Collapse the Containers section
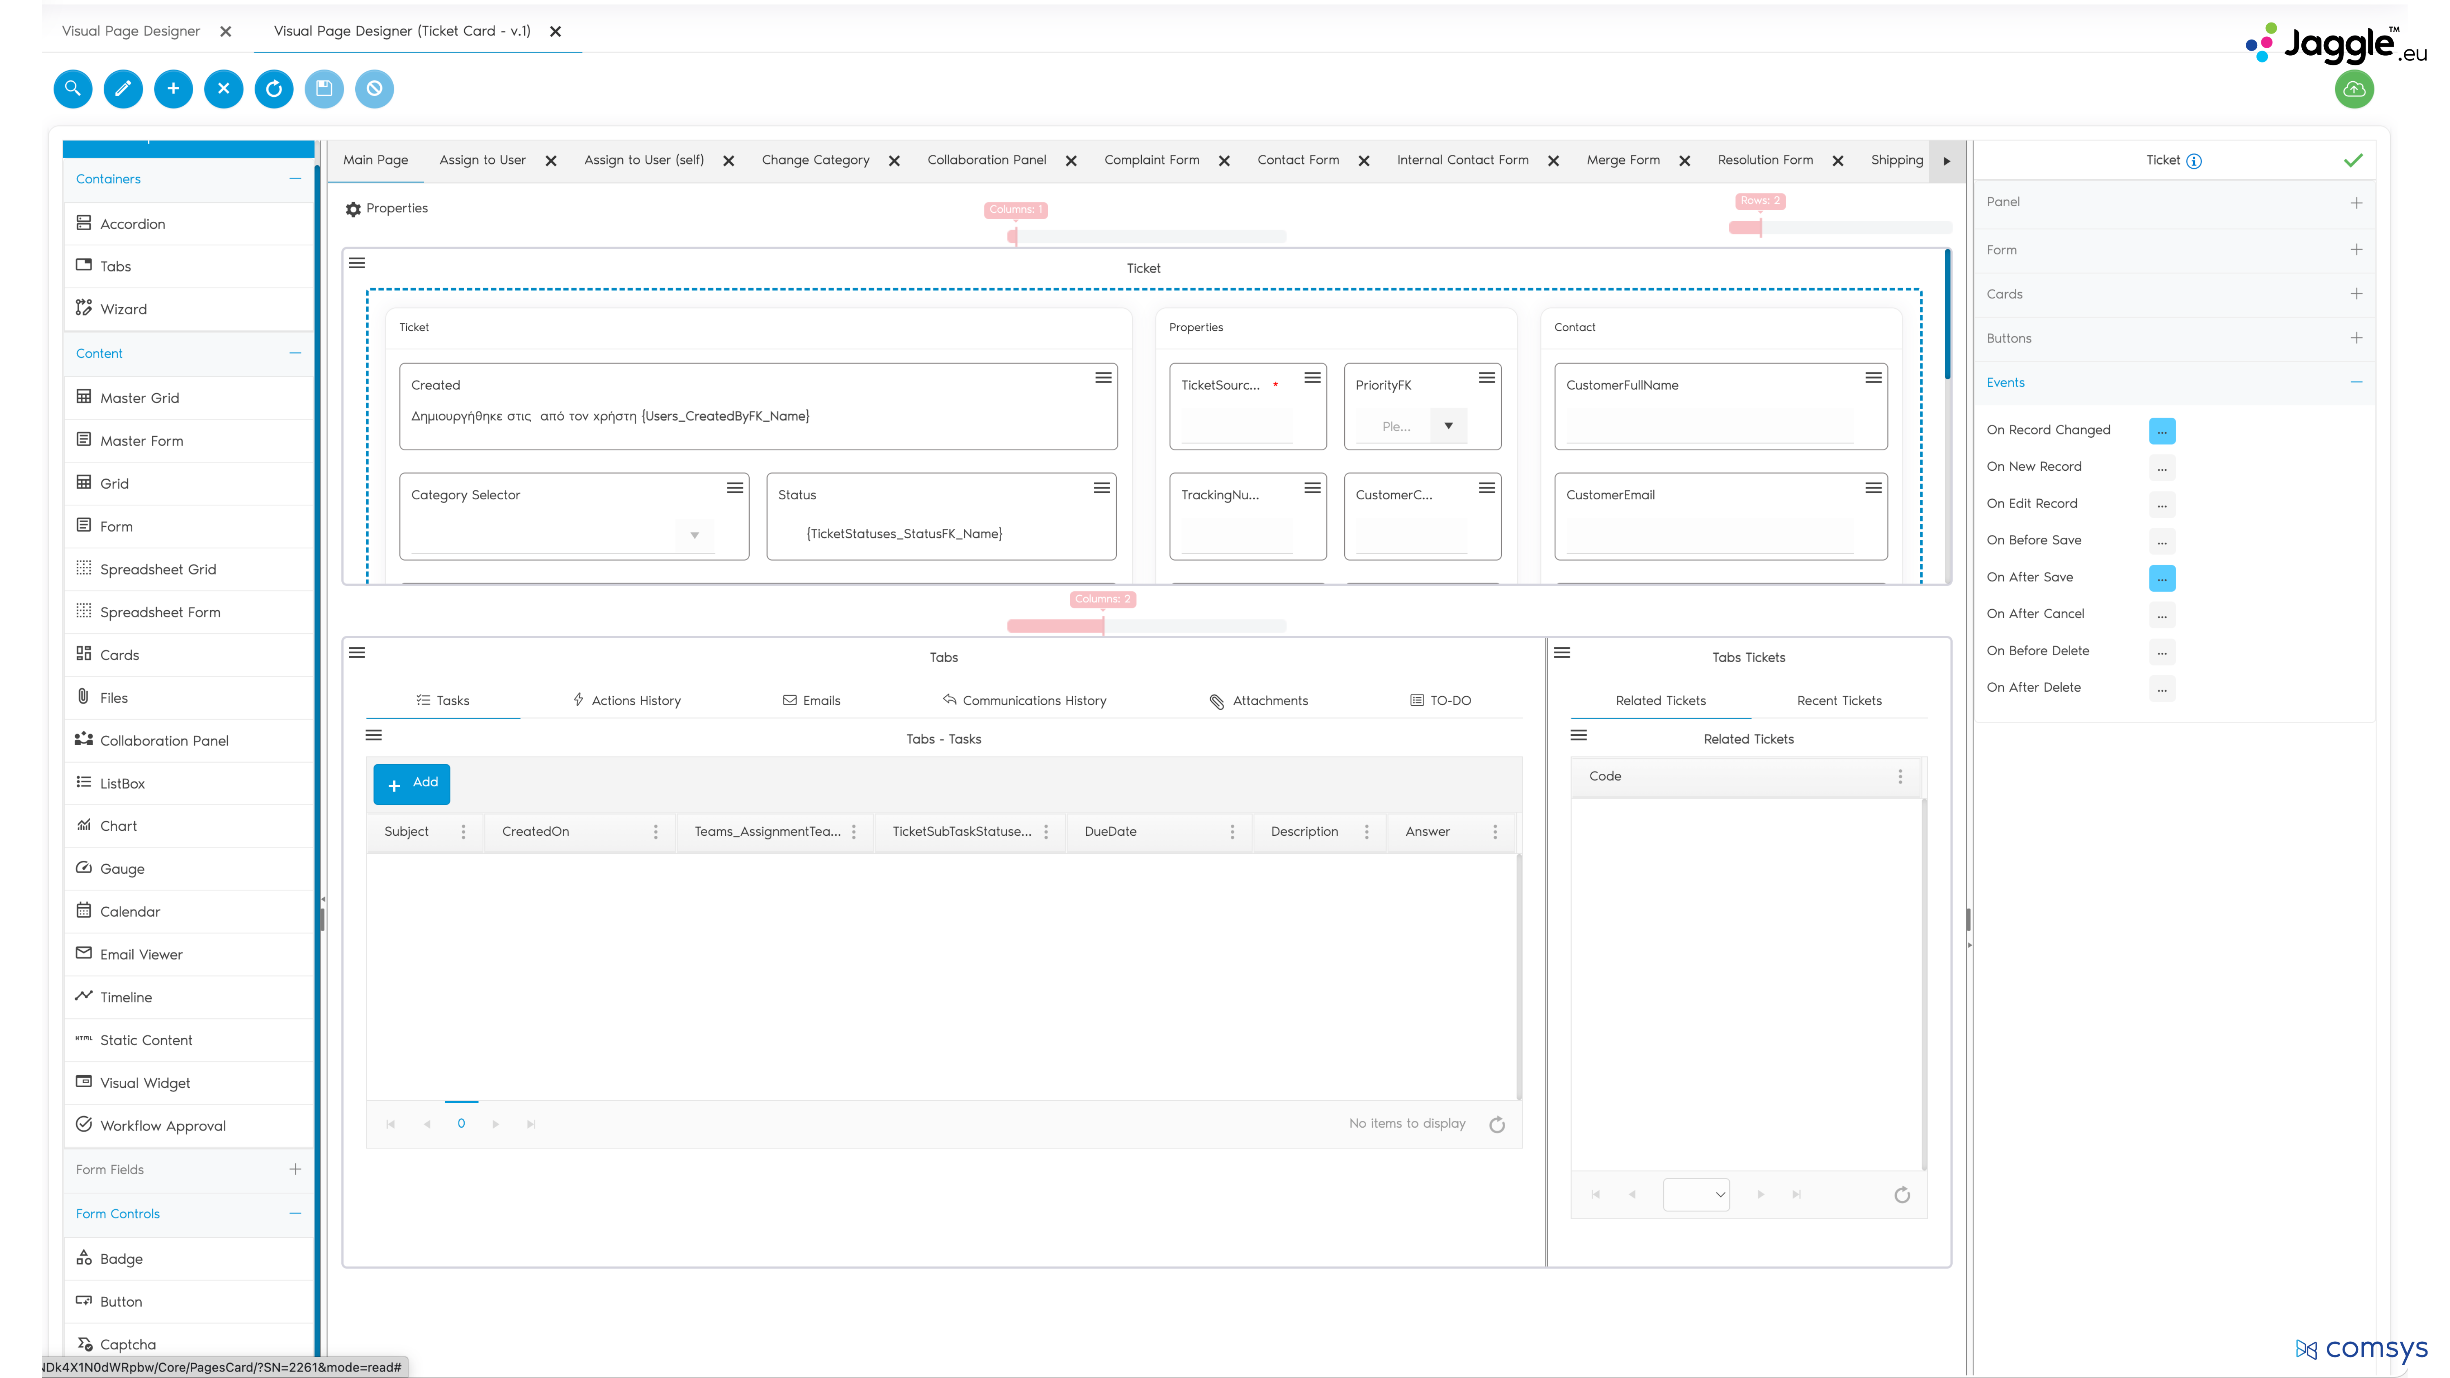This screenshot has width=2450, height=1378. point(295,179)
